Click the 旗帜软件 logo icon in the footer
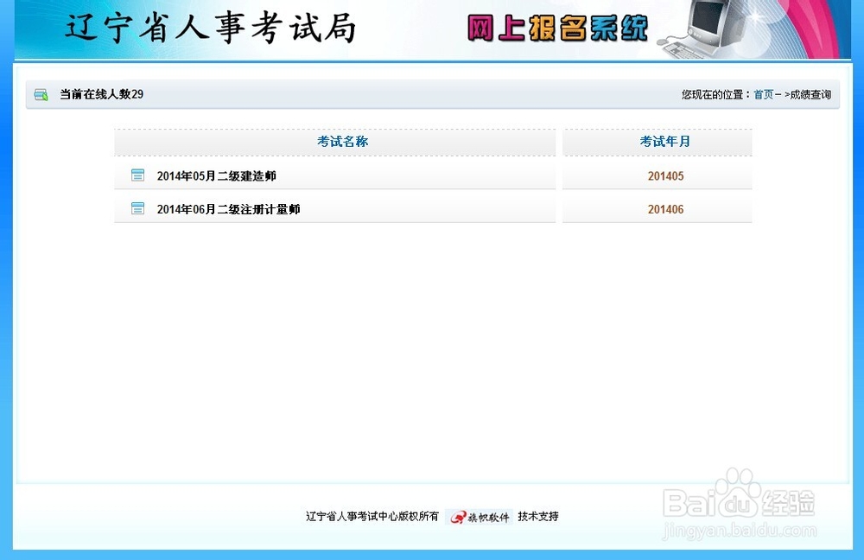This screenshot has width=864, height=560. click(x=458, y=516)
